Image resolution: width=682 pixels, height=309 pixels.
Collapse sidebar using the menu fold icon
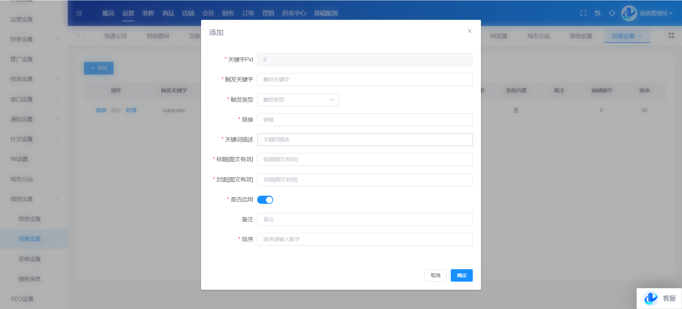coord(79,13)
